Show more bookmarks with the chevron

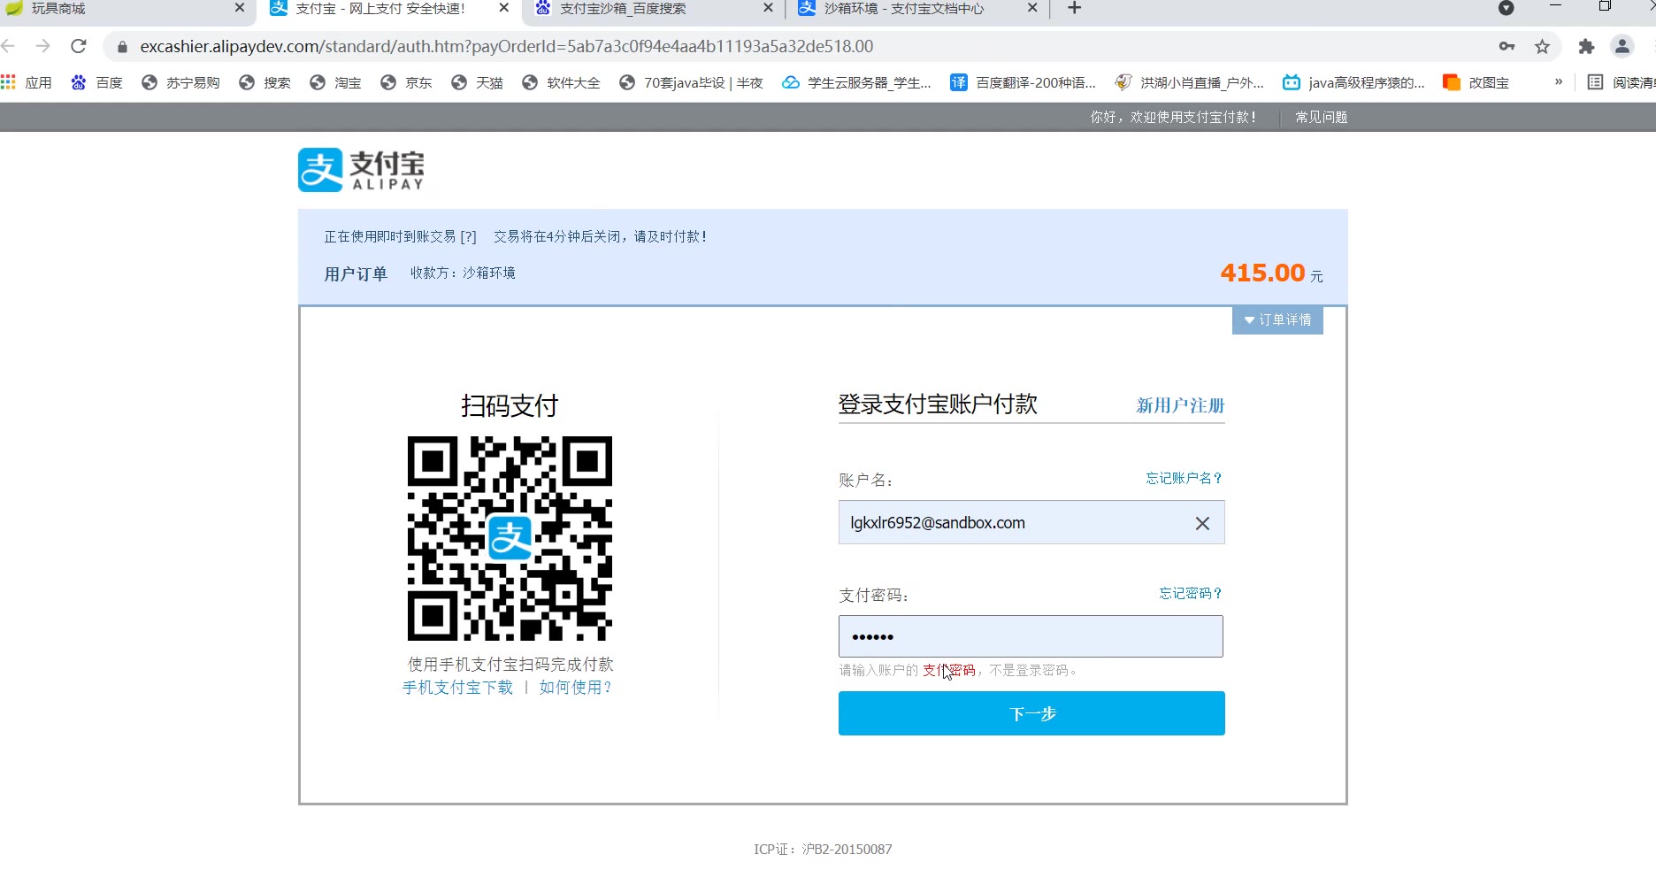[1558, 82]
